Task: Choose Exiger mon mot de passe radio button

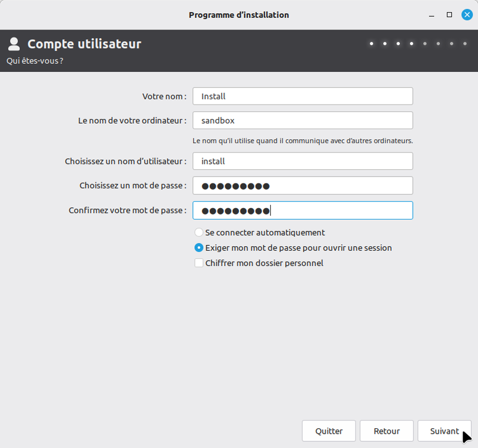Action: point(199,248)
